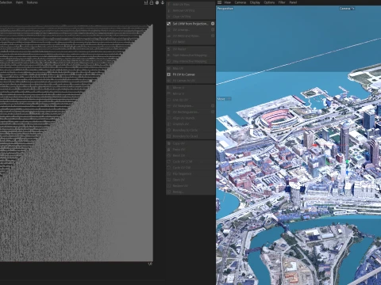Click the Move HUD label in viewport
Image resolution: width=381 pixels, height=285 pixels.
coord(224,99)
